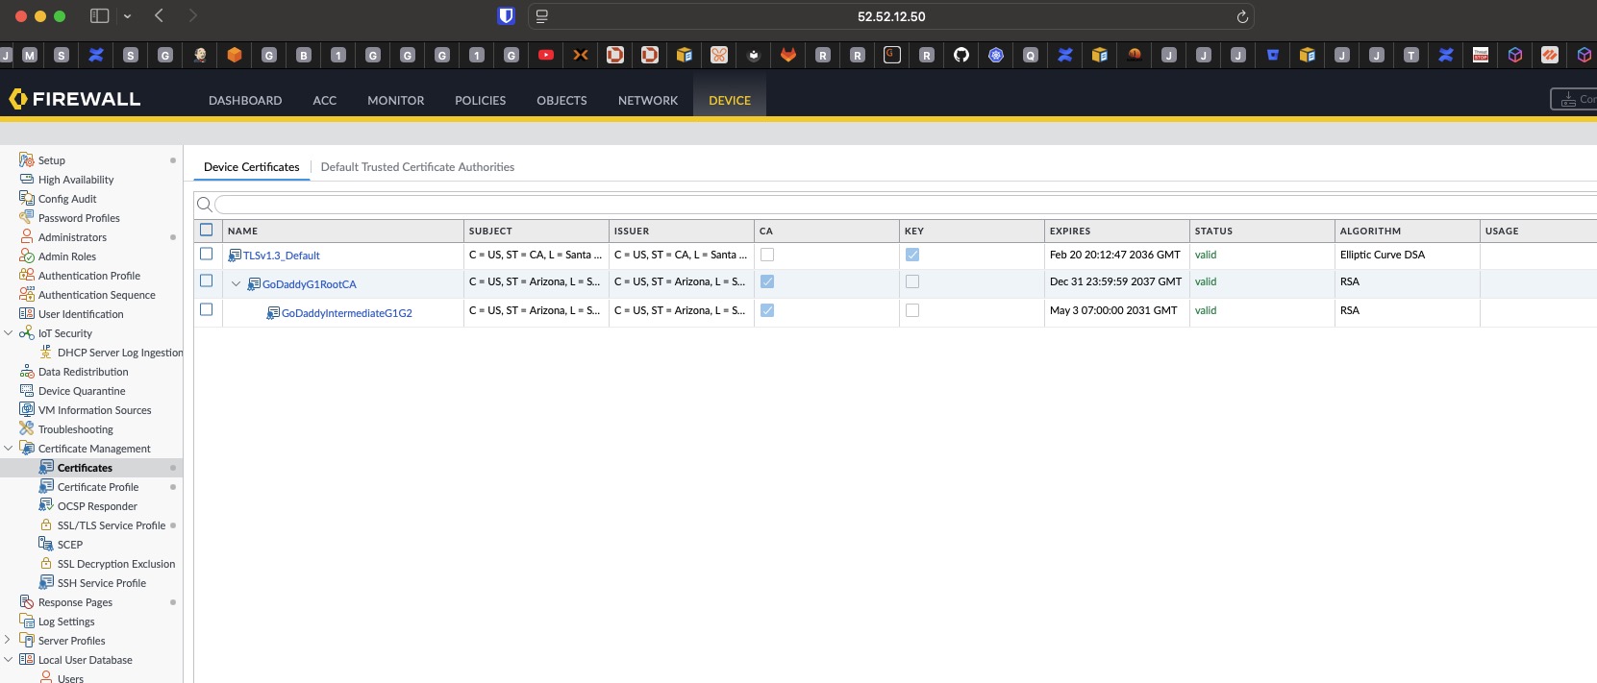Click the search magnifier icon above table
This screenshot has height=683, width=1597.
[204, 205]
